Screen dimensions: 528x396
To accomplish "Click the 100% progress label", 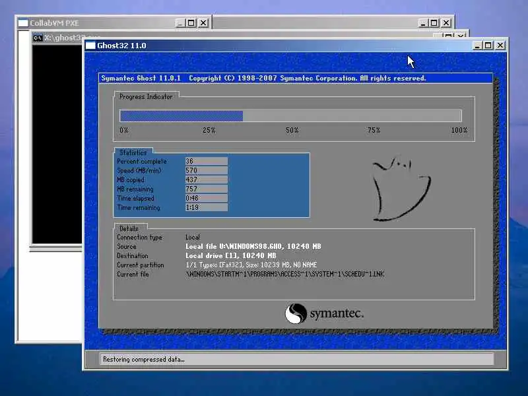I will tap(459, 130).
